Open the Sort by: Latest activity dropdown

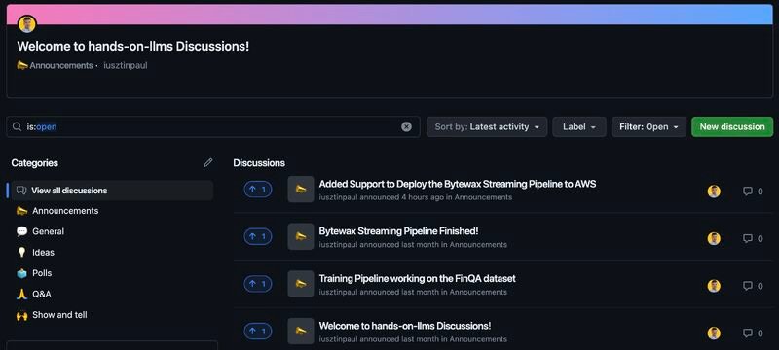pos(487,127)
